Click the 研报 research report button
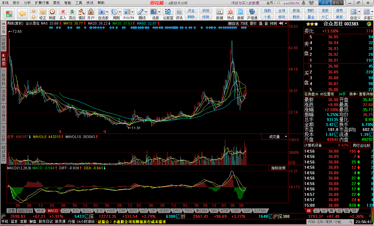The image size is (374, 226). click(206, 11)
